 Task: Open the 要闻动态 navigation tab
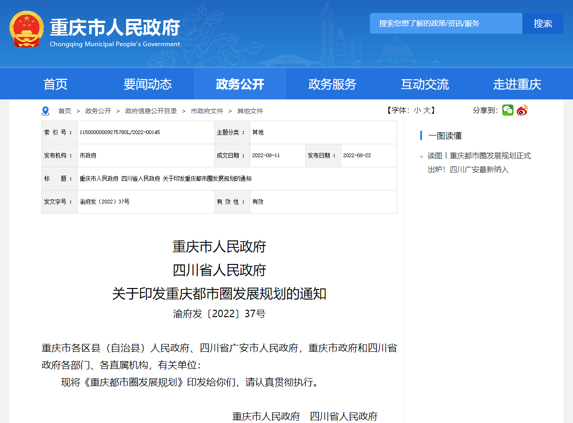147,84
